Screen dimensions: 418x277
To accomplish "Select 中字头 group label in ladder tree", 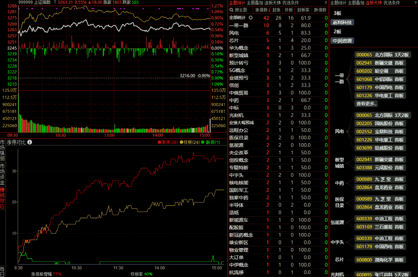I will (x=337, y=242).
